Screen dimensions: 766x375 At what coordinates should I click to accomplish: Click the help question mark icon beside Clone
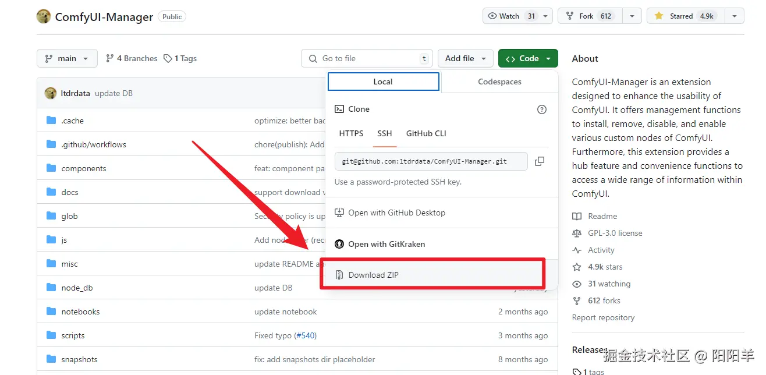click(x=542, y=109)
